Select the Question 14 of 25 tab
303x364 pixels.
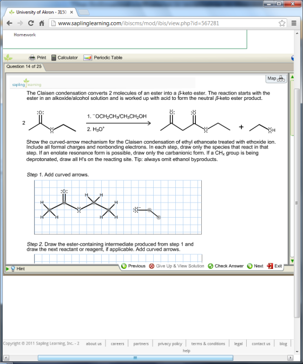pyautogui.click(x=24, y=66)
